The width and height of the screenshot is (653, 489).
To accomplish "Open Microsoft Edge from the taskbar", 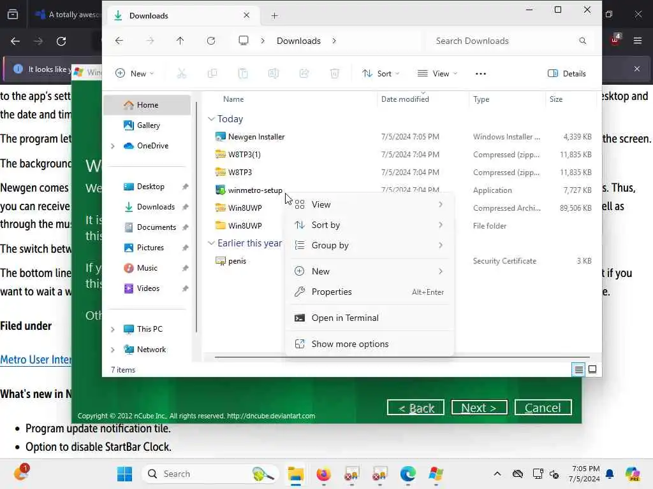I will click(x=407, y=474).
